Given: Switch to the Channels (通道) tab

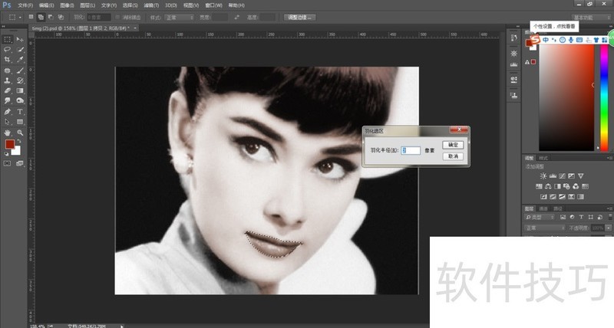Looking at the screenshot, I should pyautogui.click(x=543, y=208).
